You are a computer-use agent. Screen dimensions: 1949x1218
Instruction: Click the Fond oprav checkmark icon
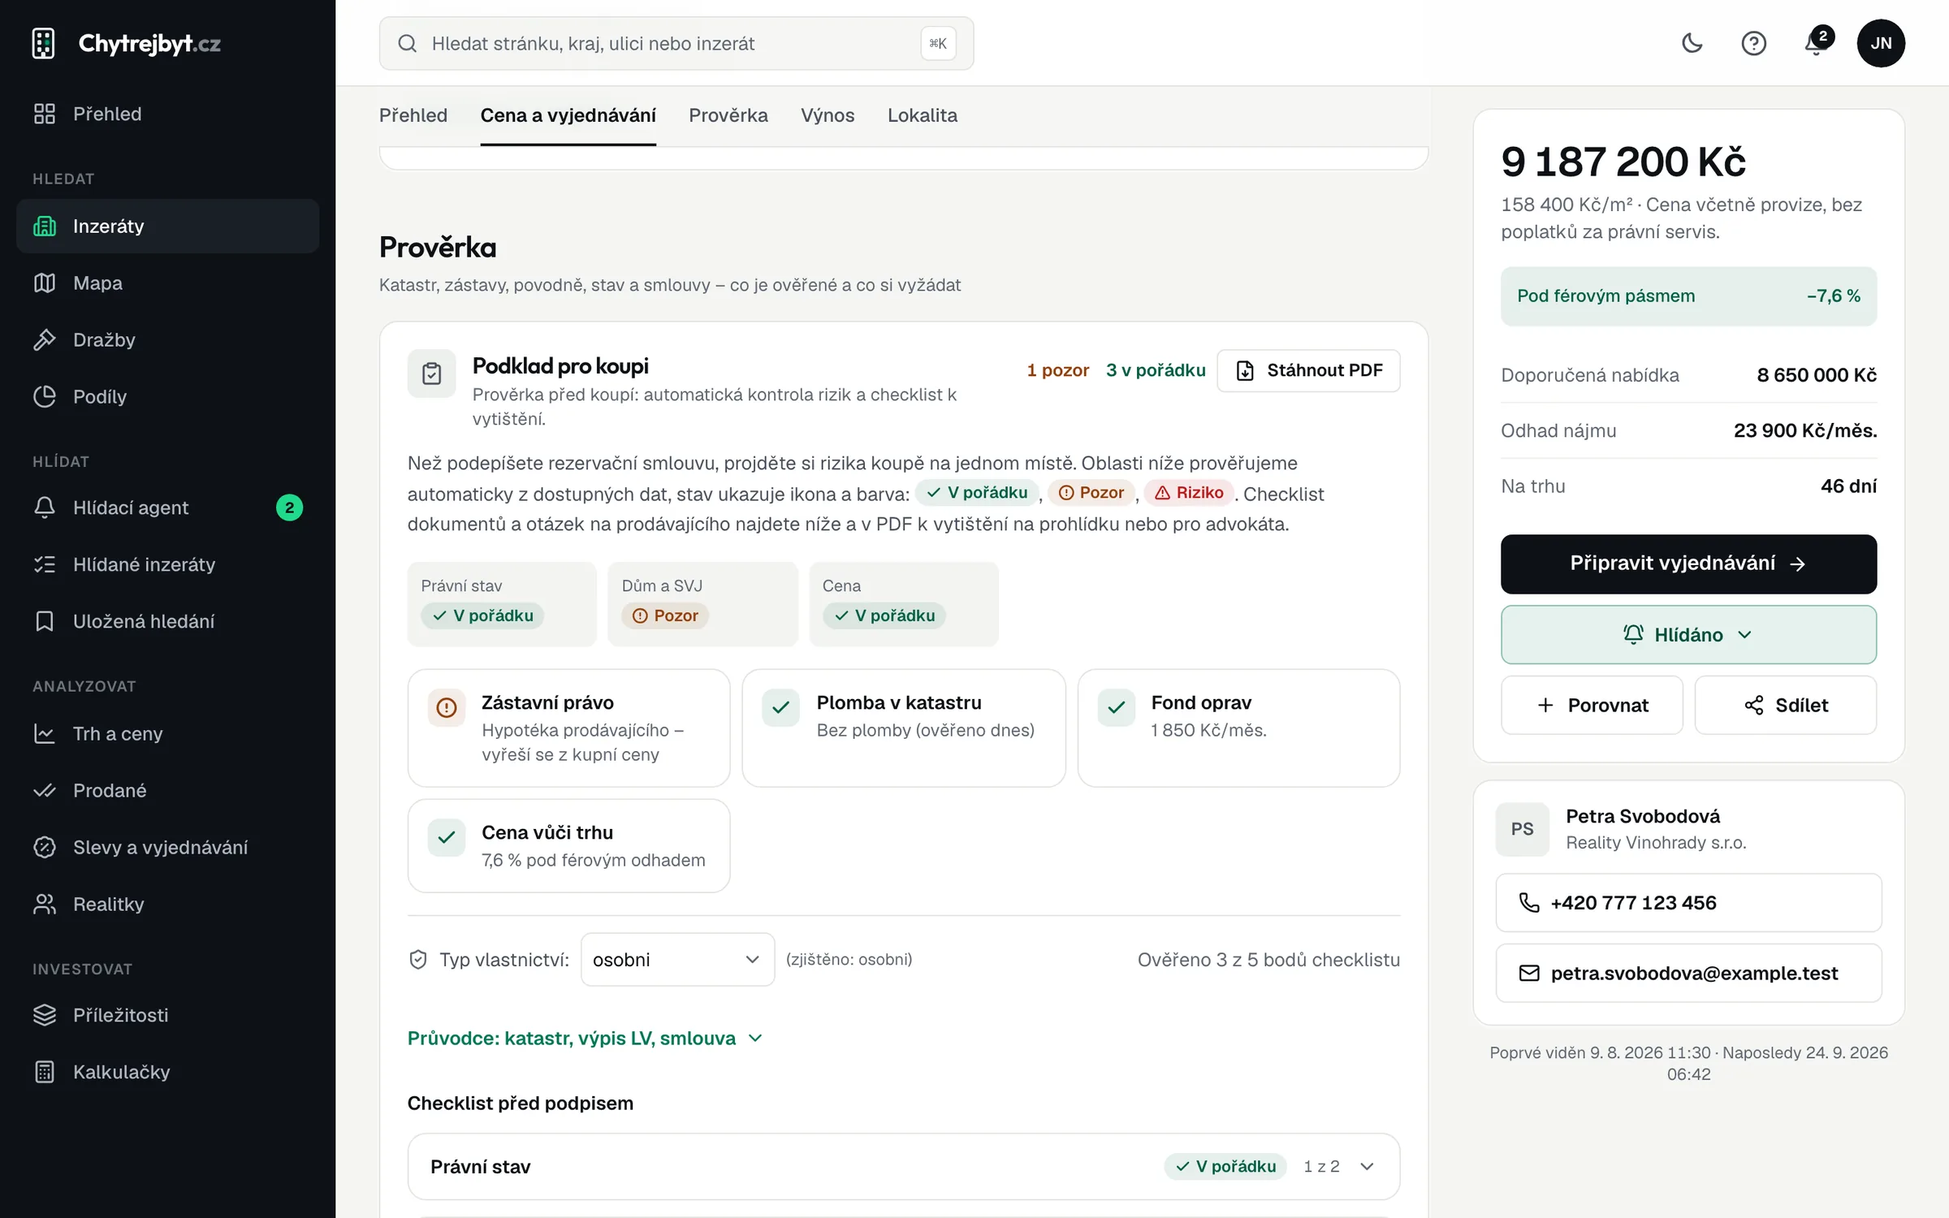[1117, 707]
